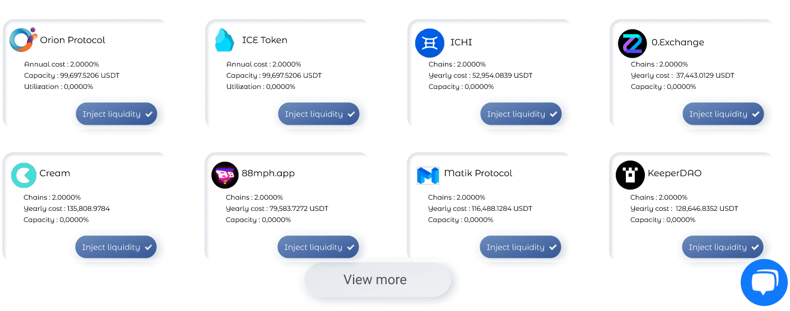Click the KeeperDAO castle logo icon
Viewport: 790px width, 311px height.
[x=630, y=175]
